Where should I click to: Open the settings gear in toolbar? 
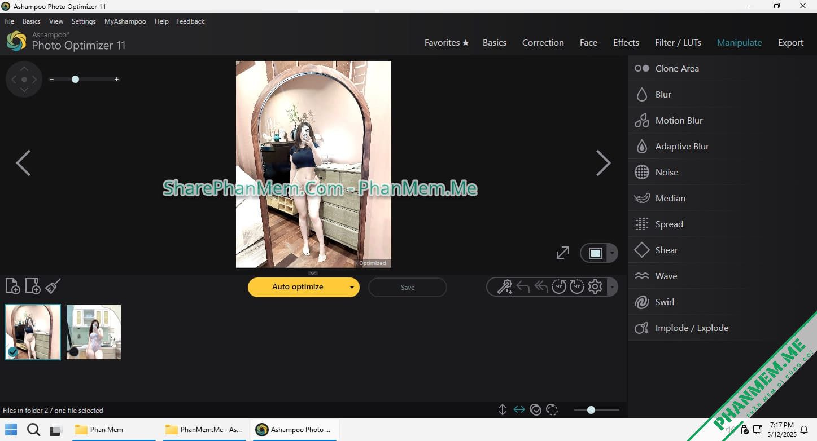[x=595, y=287]
